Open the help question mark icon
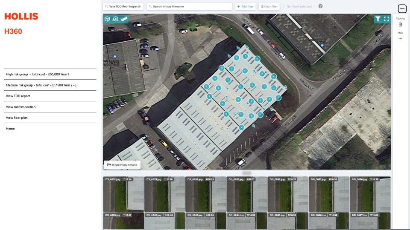Image resolution: width=410 pixels, height=230 pixels. click(320, 6)
